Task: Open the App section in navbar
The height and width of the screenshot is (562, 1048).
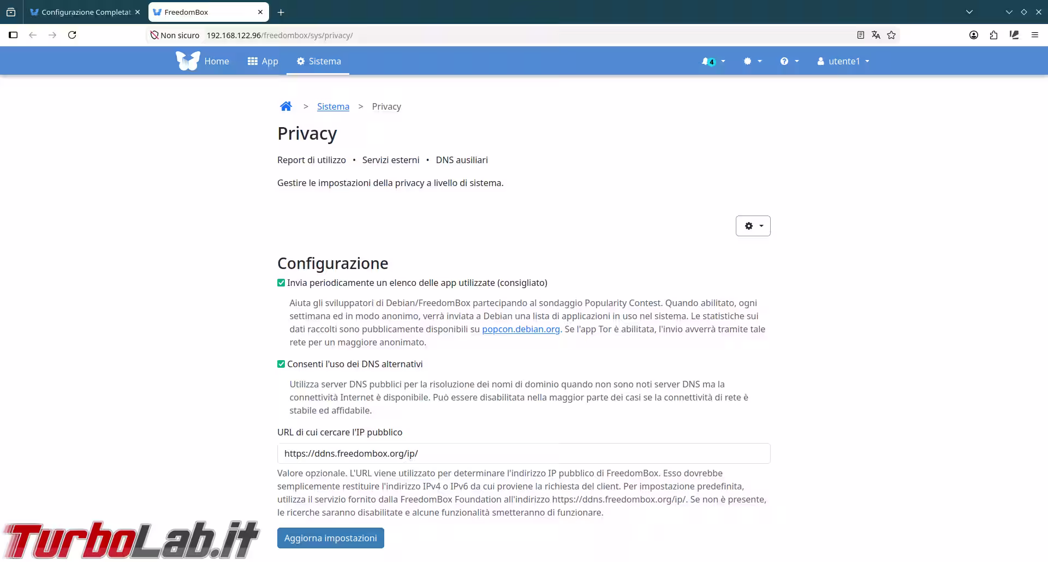Action: point(263,61)
